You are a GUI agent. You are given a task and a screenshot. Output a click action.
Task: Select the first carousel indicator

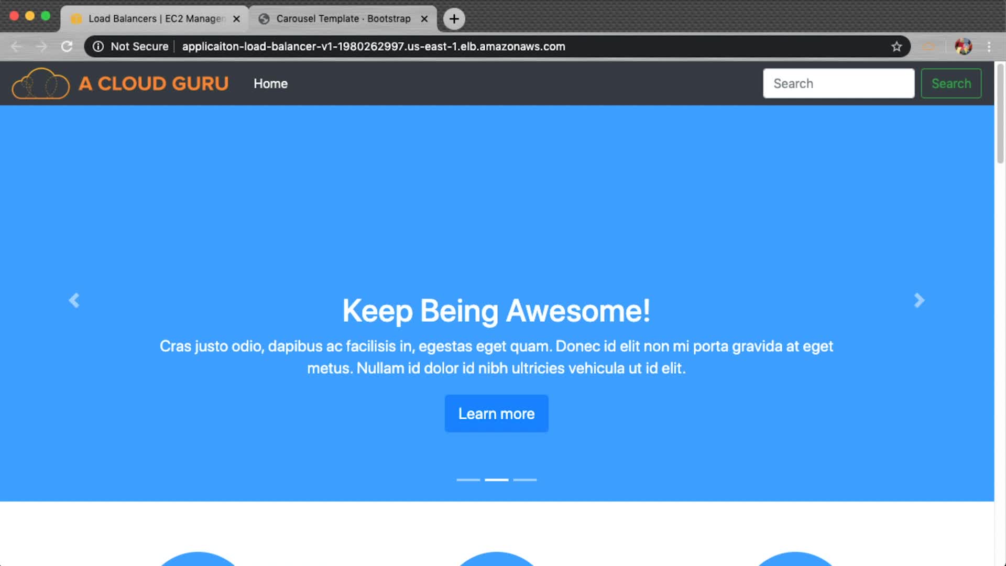(468, 480)
